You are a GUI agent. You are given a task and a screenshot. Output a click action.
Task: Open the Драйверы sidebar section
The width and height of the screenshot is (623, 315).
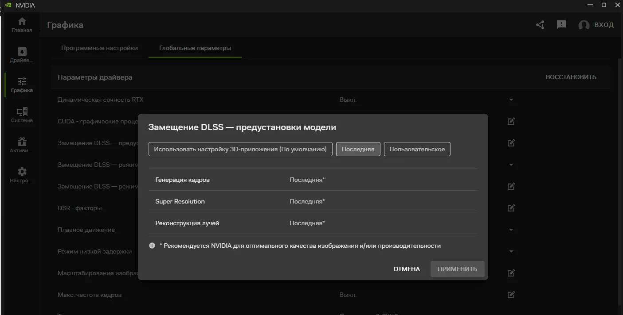tap(22, 55)
